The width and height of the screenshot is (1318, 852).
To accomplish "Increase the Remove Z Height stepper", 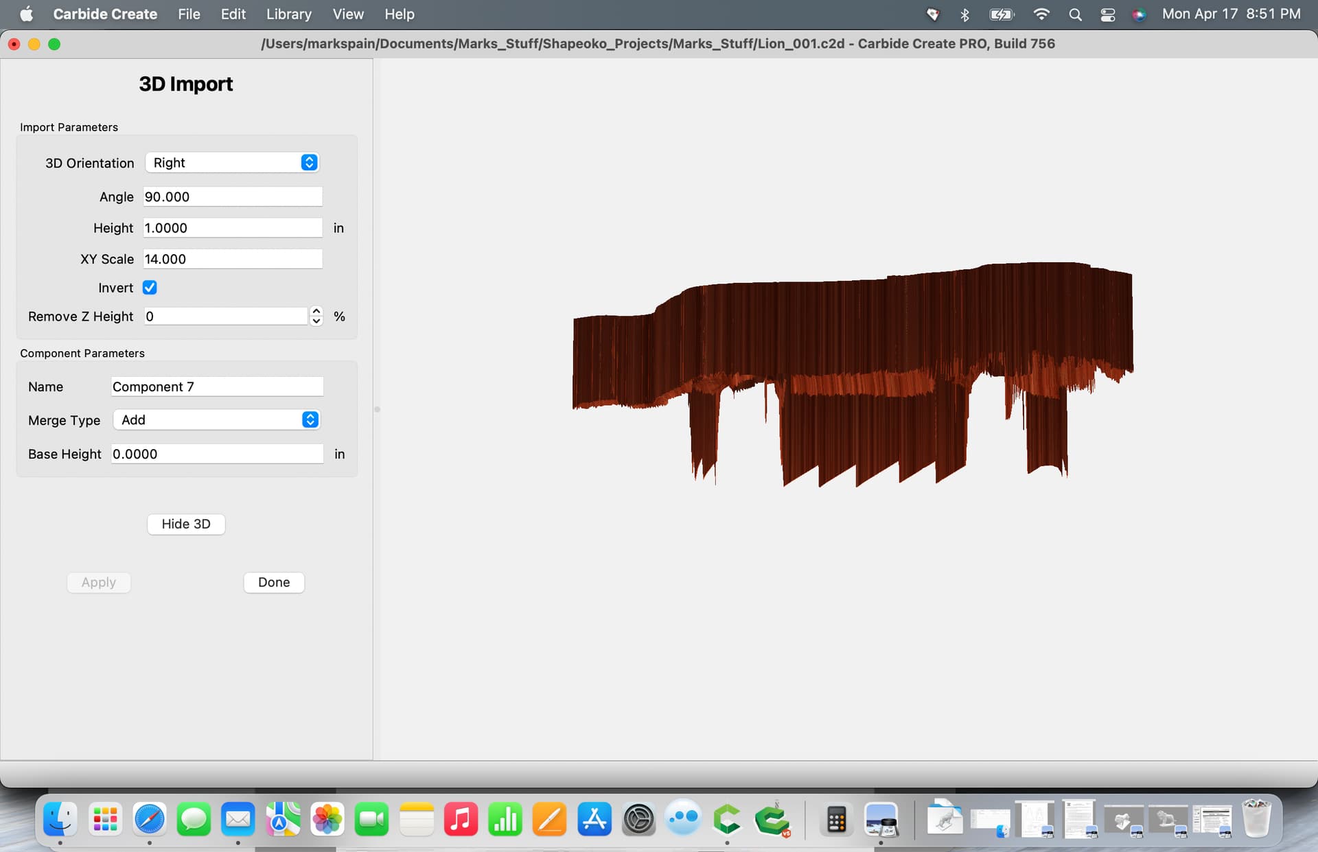I will pos(316,311).
